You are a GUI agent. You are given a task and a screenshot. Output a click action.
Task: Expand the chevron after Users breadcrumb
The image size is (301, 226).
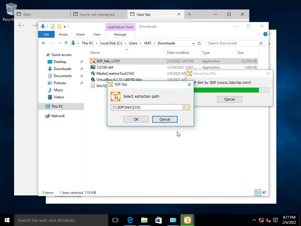(x=141, y=44)
